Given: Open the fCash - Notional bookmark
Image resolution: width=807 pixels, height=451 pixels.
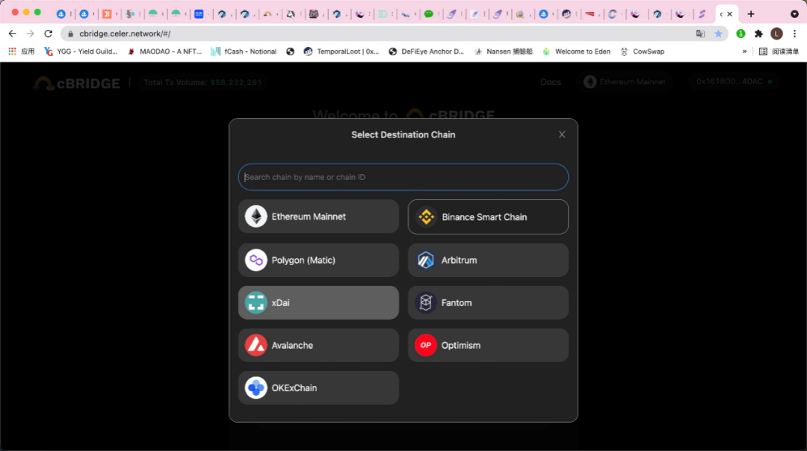Looking at the screenshot, I should [244, 52].
